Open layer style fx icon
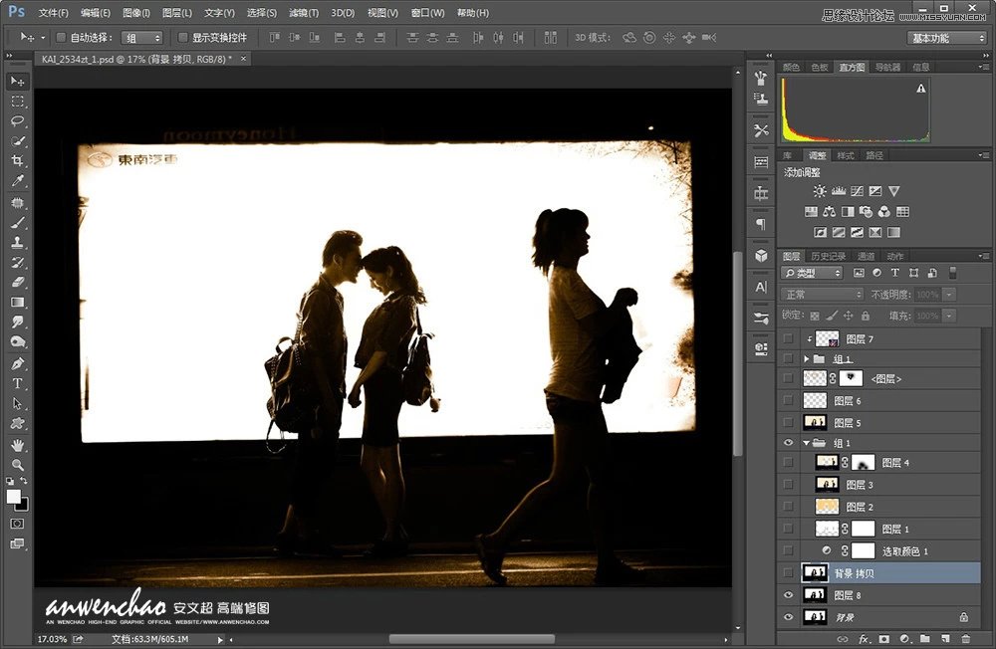 tap(864, 639)
